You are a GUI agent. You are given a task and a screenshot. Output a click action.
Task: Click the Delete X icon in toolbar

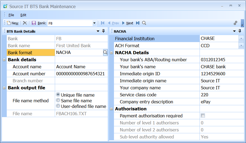tap(25, 23)
